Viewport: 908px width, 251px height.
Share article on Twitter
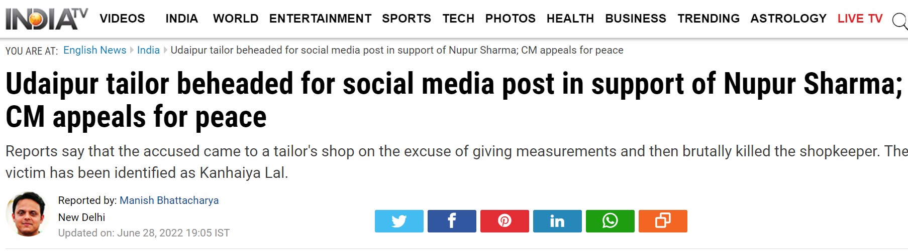click(x=399, y=221)
